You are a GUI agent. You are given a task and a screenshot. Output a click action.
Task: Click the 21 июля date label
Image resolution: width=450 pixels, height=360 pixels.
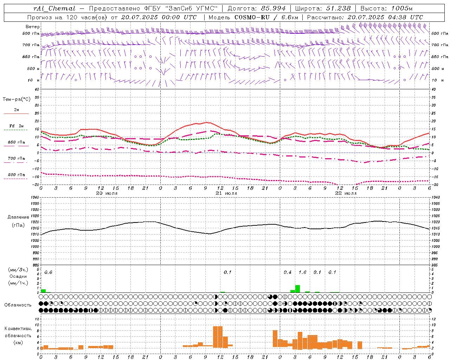(226, 193)
